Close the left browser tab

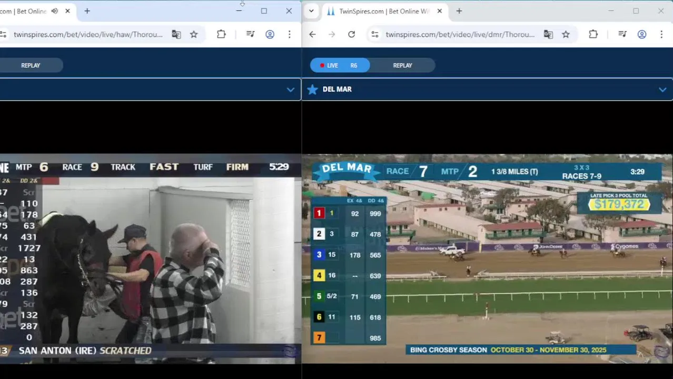pos(67,11)
